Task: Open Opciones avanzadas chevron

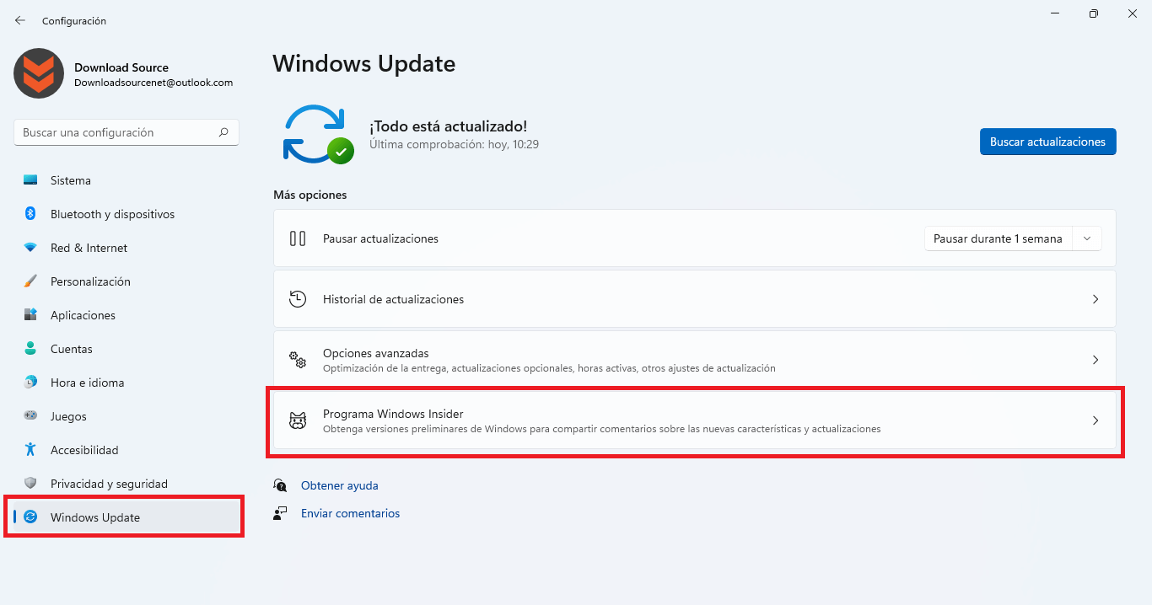Action: coord(1095,360)
